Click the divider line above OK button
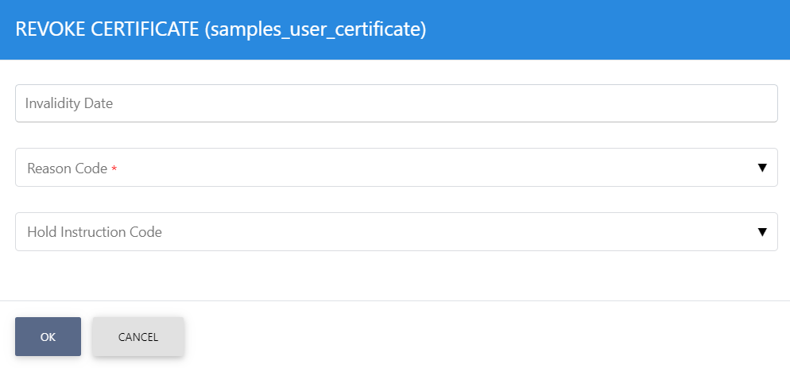 395,300
